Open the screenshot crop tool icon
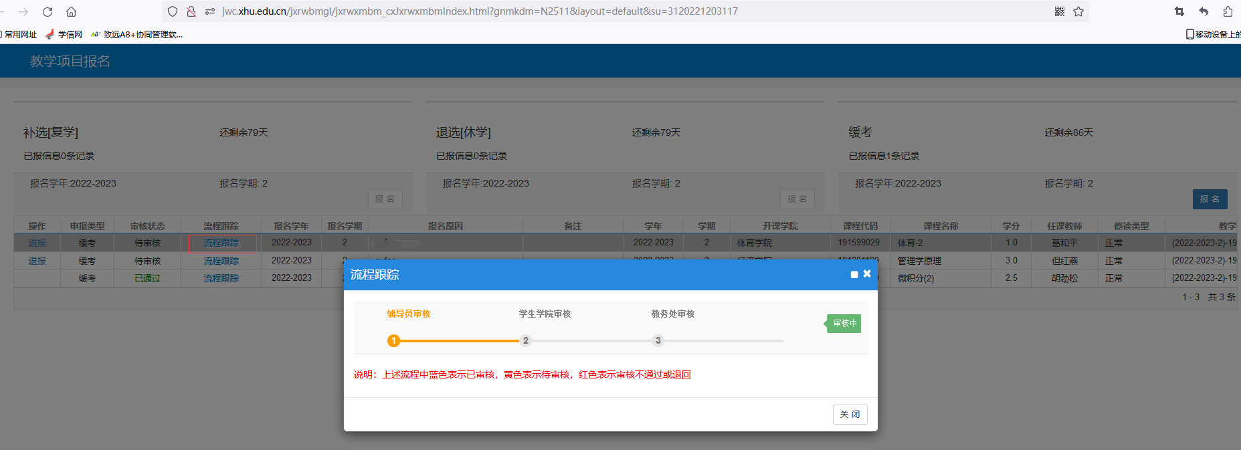This screenshot has height=450, width=1241. (1179, 11)
